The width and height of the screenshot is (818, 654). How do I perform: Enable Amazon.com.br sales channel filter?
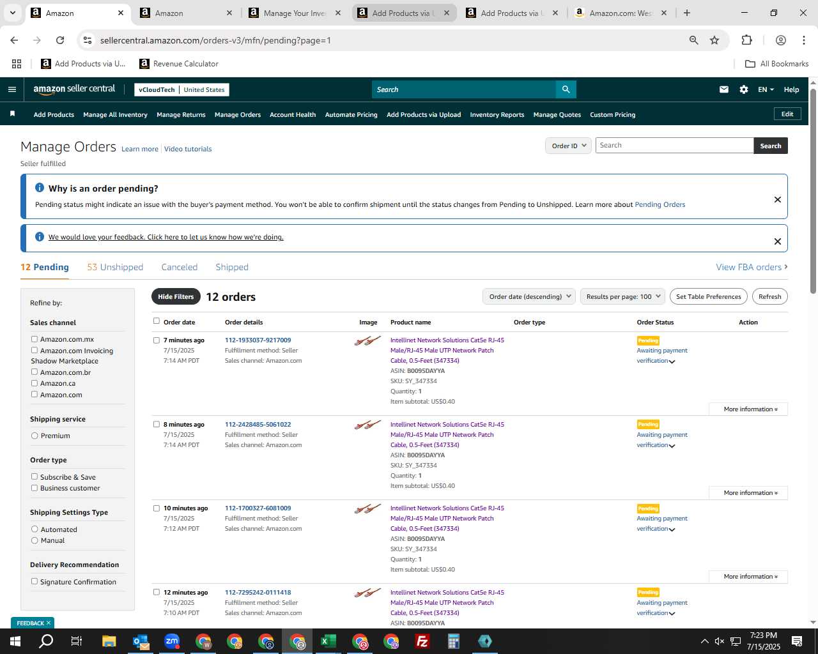(35, 372)
